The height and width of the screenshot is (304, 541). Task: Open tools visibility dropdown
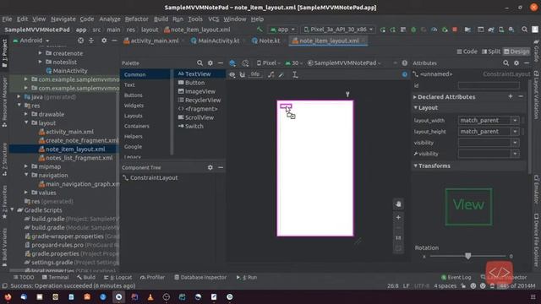pos(515,154)
